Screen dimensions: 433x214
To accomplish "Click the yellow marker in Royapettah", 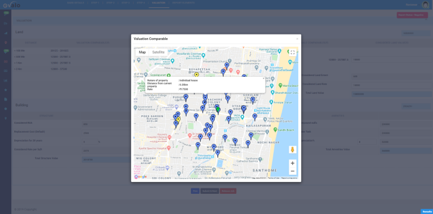I will (196, 74).
